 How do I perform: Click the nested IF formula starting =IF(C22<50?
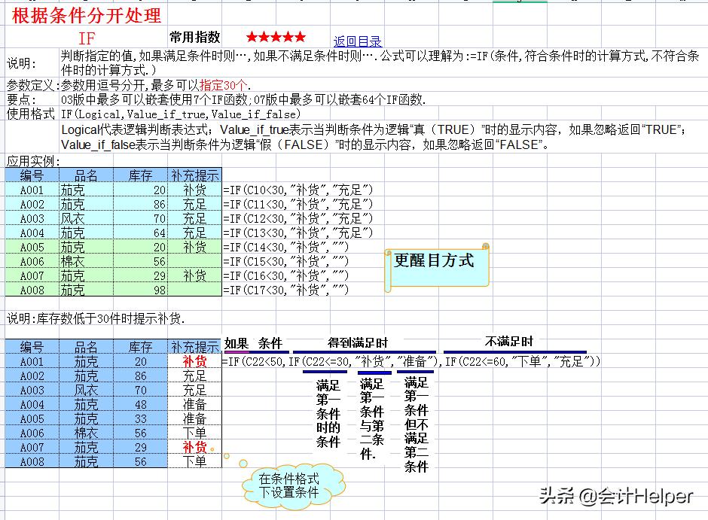[411, 362]
